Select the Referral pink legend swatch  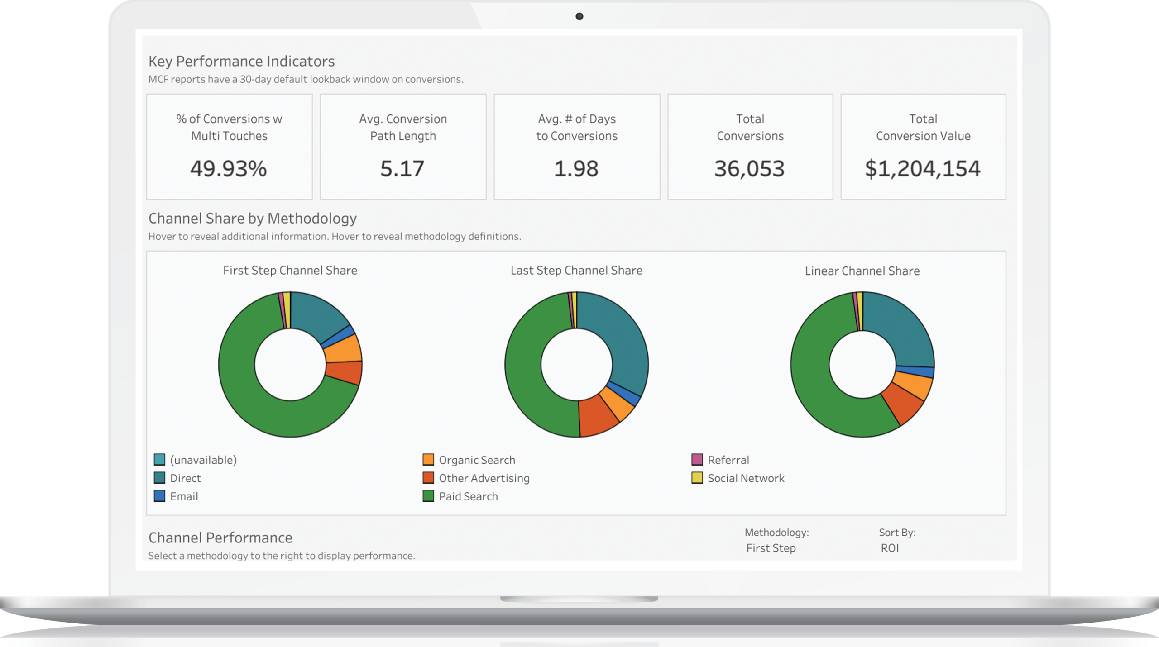pos(697,460)
